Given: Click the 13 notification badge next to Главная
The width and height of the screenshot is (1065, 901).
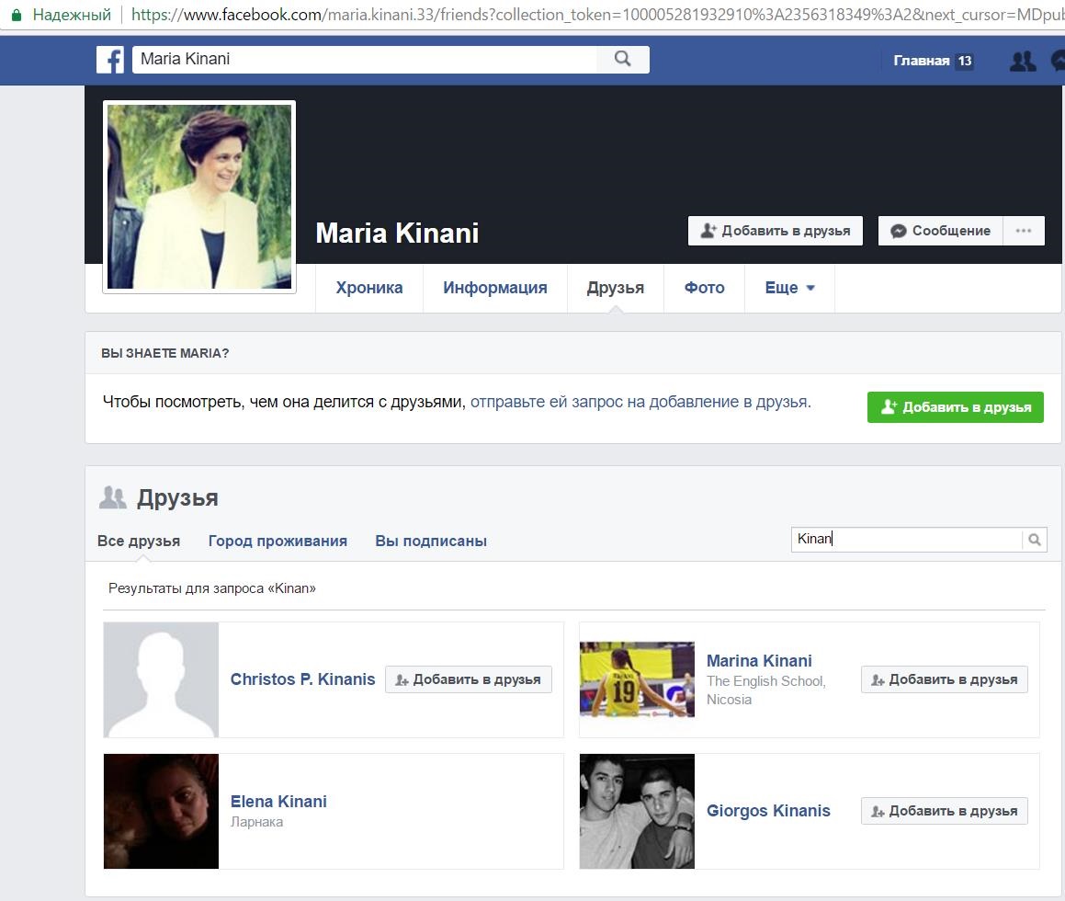Looking at the screenshot, I should coord(965,62).
